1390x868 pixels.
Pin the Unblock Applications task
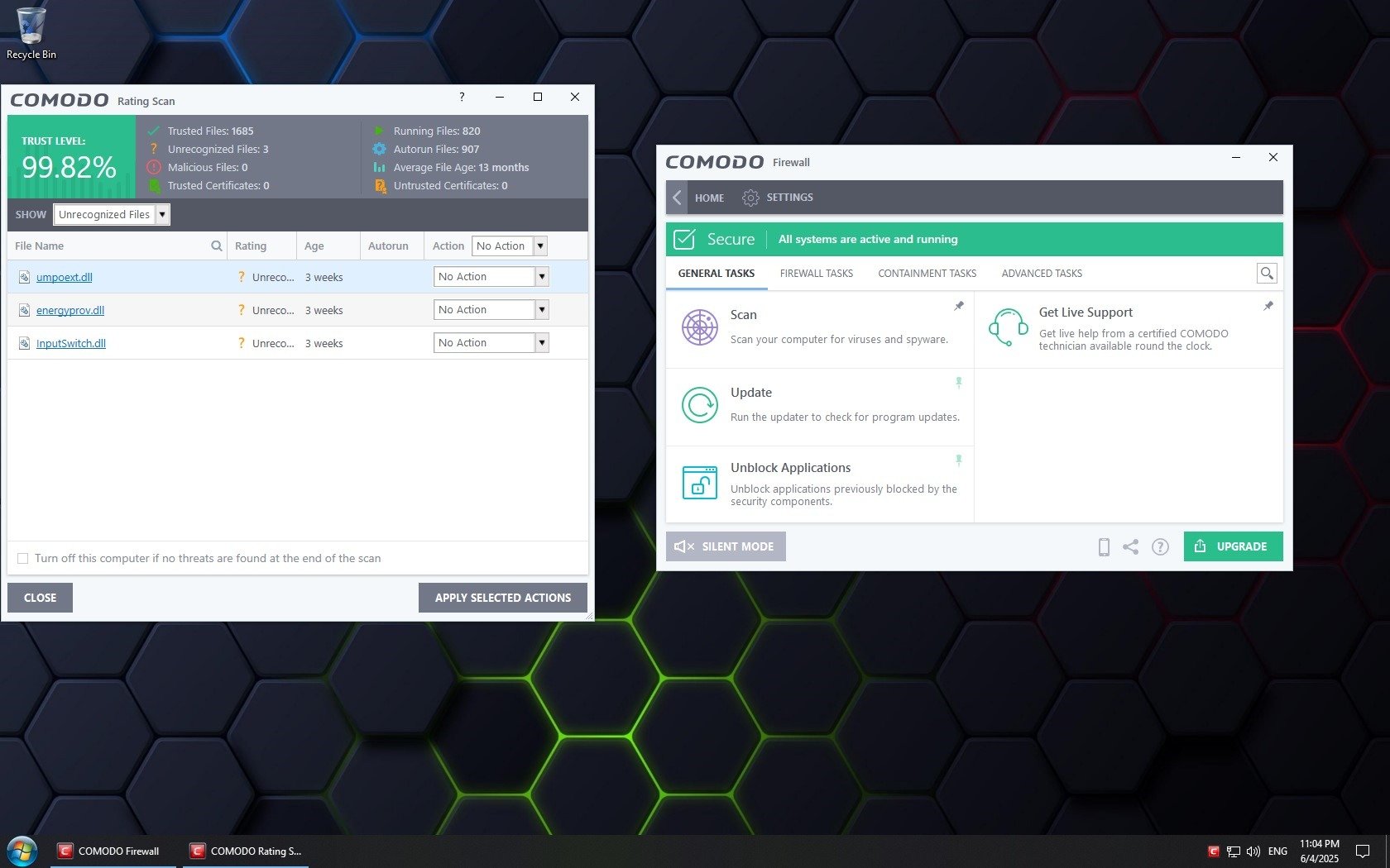(959, 460)
